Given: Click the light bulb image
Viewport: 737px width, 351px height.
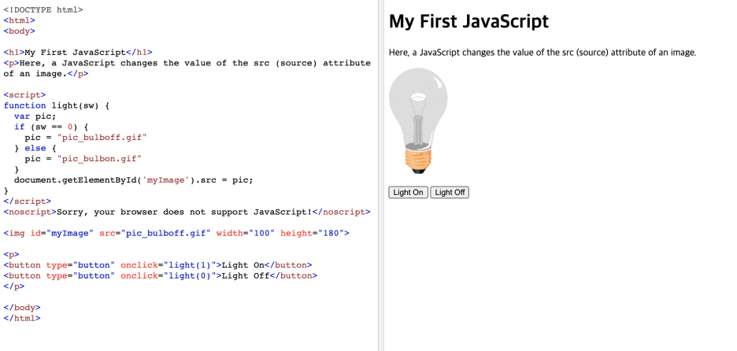Looking at the screenshot, I should (418, 120).
